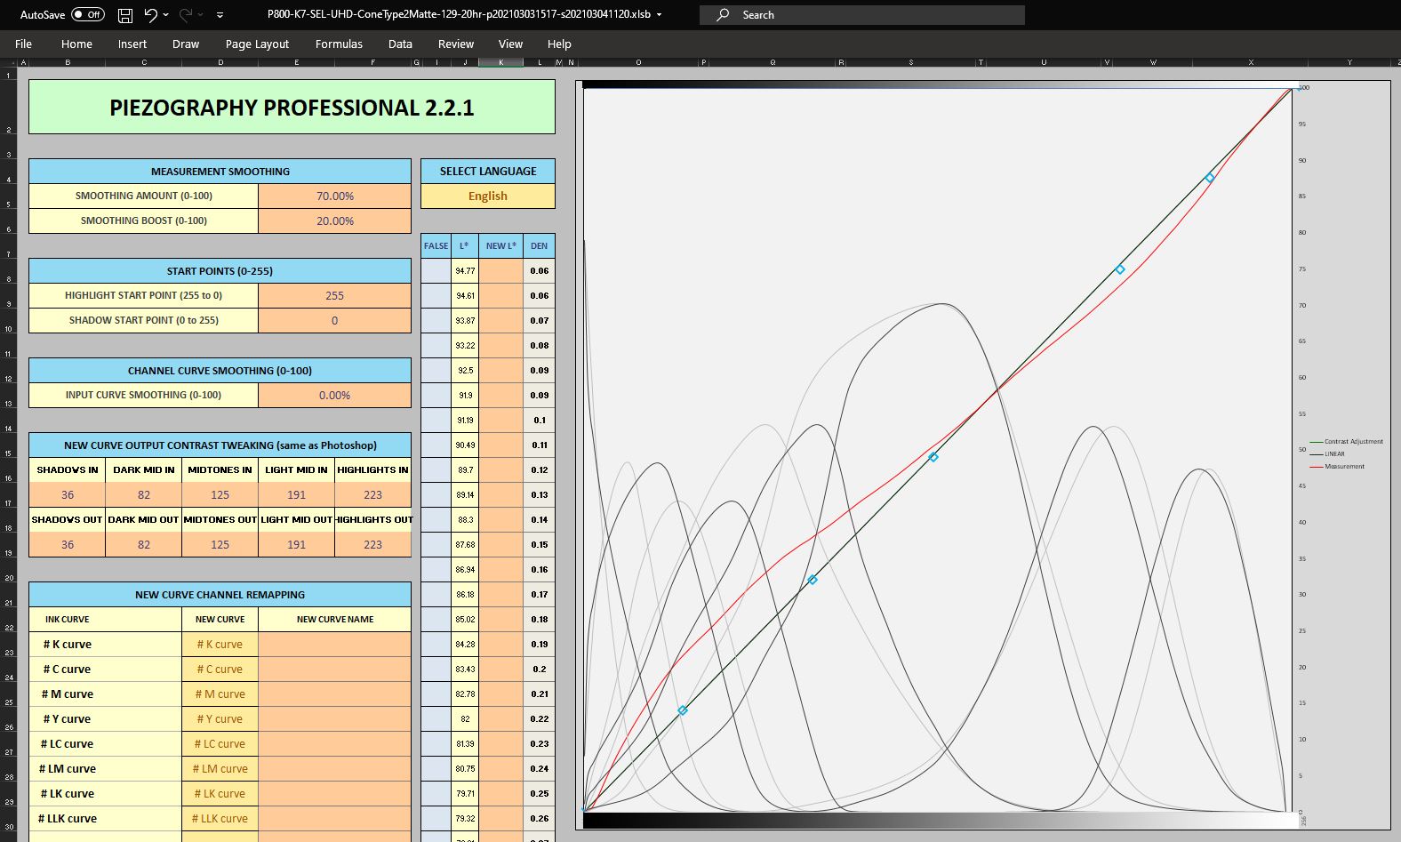Select Highlights In value 223
The height and width of the screenshot is (842, 1401).
(x=373, y=495)
